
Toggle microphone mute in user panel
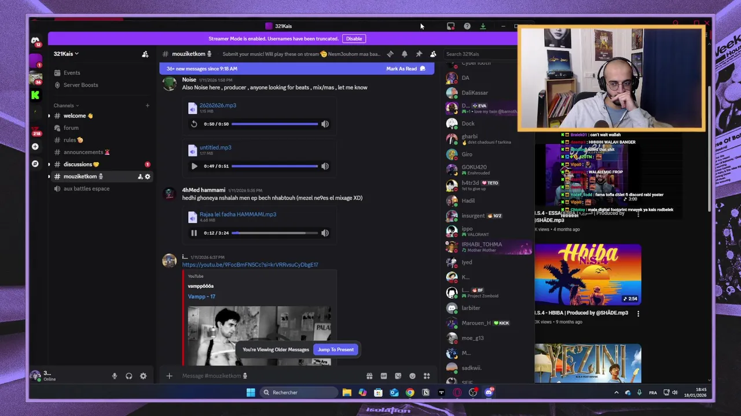pyautogui.click(x=115, y=376)
